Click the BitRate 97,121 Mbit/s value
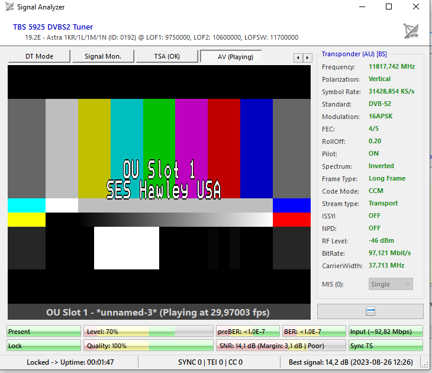Screen dimensions: 432x373 click(x=390, y=253)
